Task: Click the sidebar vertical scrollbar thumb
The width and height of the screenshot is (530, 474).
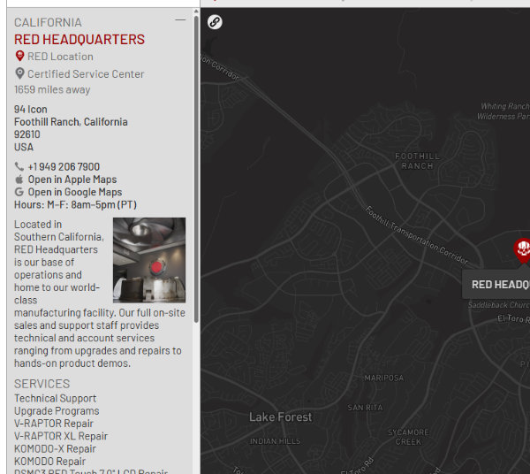Action: [196, 169]
